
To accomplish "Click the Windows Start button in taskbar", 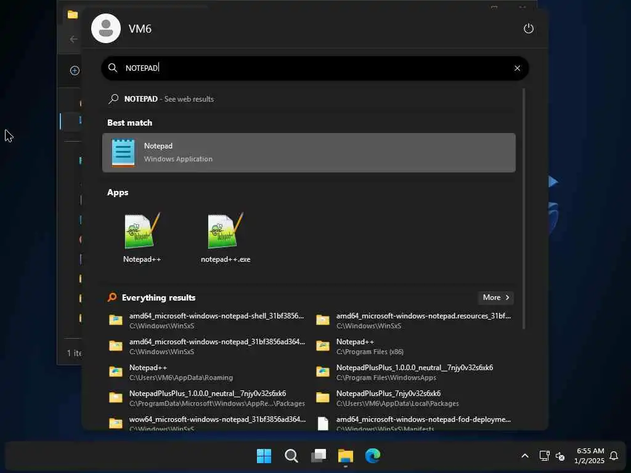I will (264, 456).
